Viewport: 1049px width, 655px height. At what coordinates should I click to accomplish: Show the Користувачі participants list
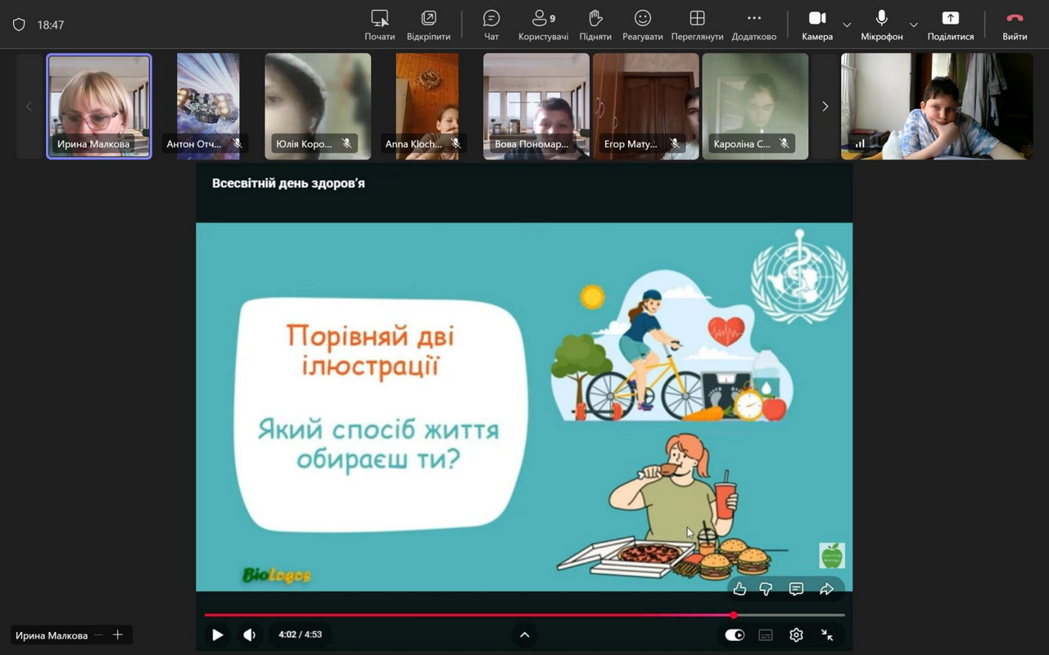click(543, 25)
